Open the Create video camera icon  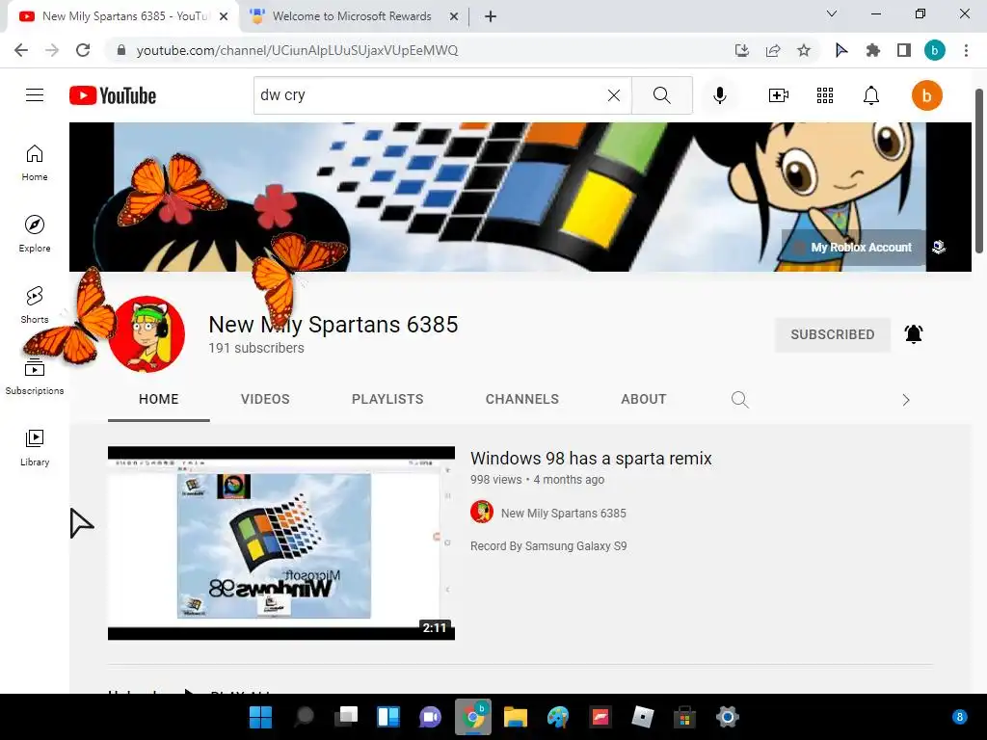coord(779,95)
